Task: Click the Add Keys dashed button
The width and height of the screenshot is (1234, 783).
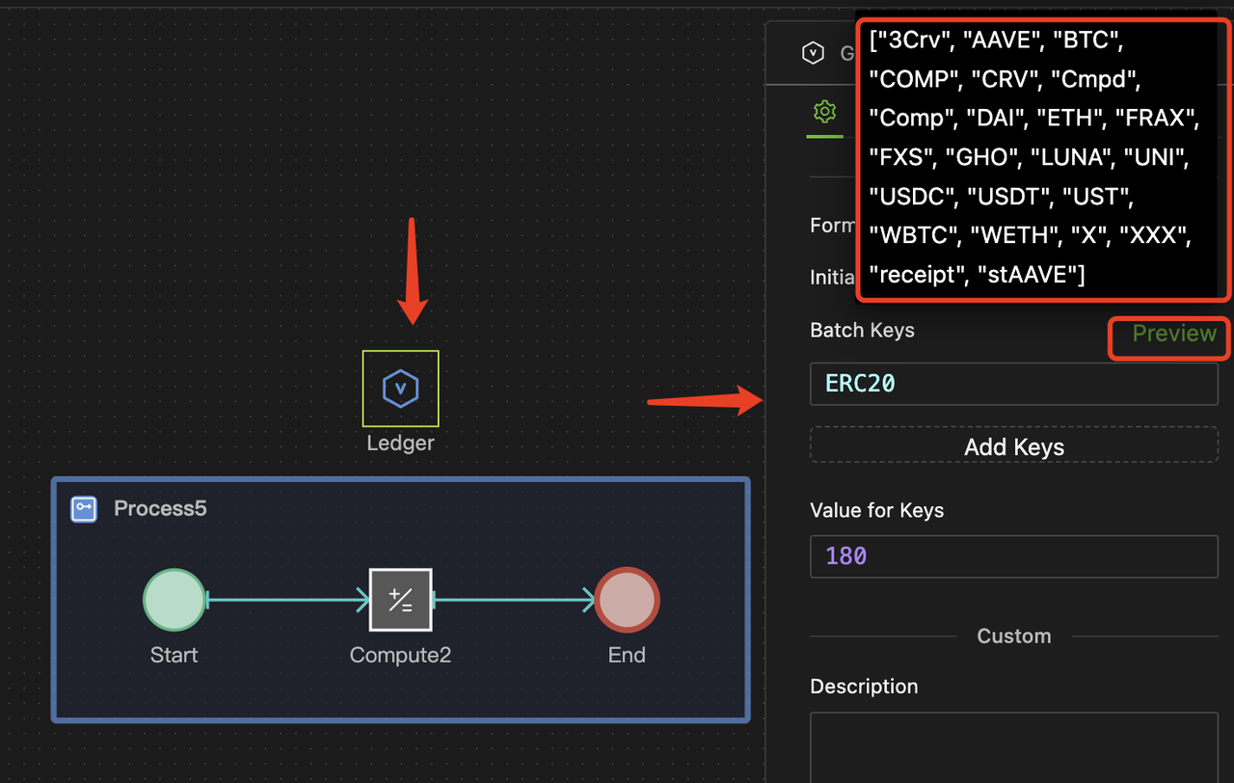Action: point(1013,446)
